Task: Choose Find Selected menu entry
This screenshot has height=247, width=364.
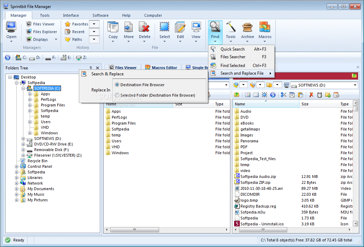Action: 242,66
